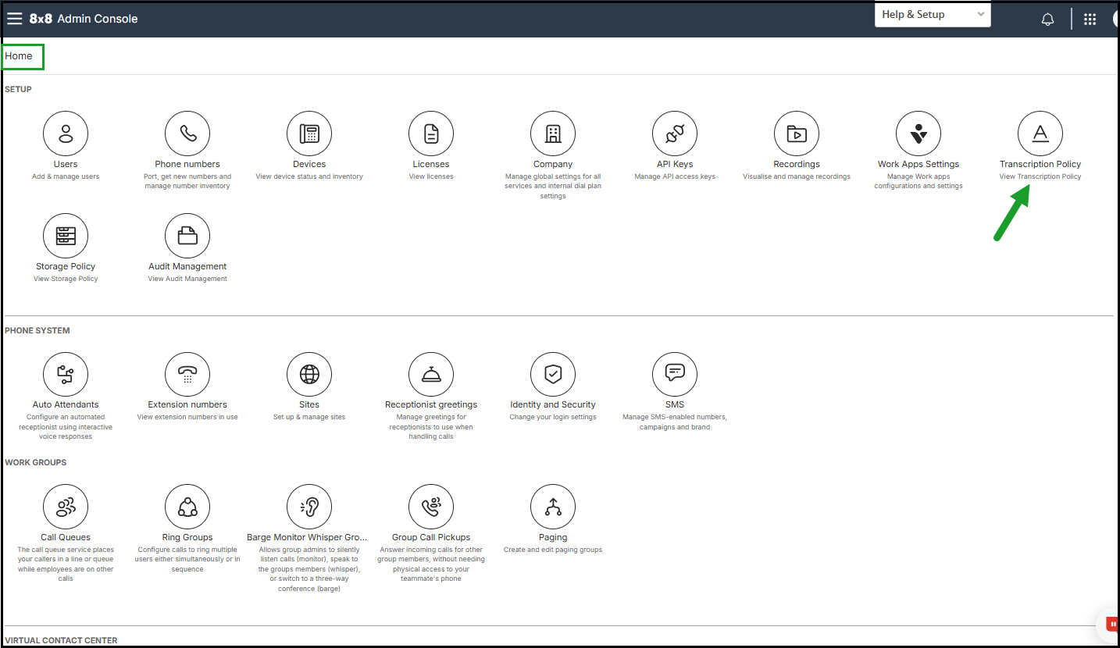
Task: Open the SMS icon
Action: [x=675, y=374]
